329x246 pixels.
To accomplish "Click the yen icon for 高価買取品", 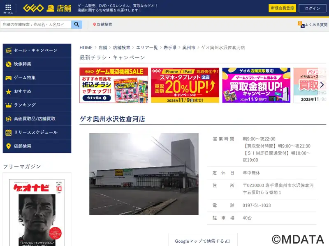I will point(8,119).
